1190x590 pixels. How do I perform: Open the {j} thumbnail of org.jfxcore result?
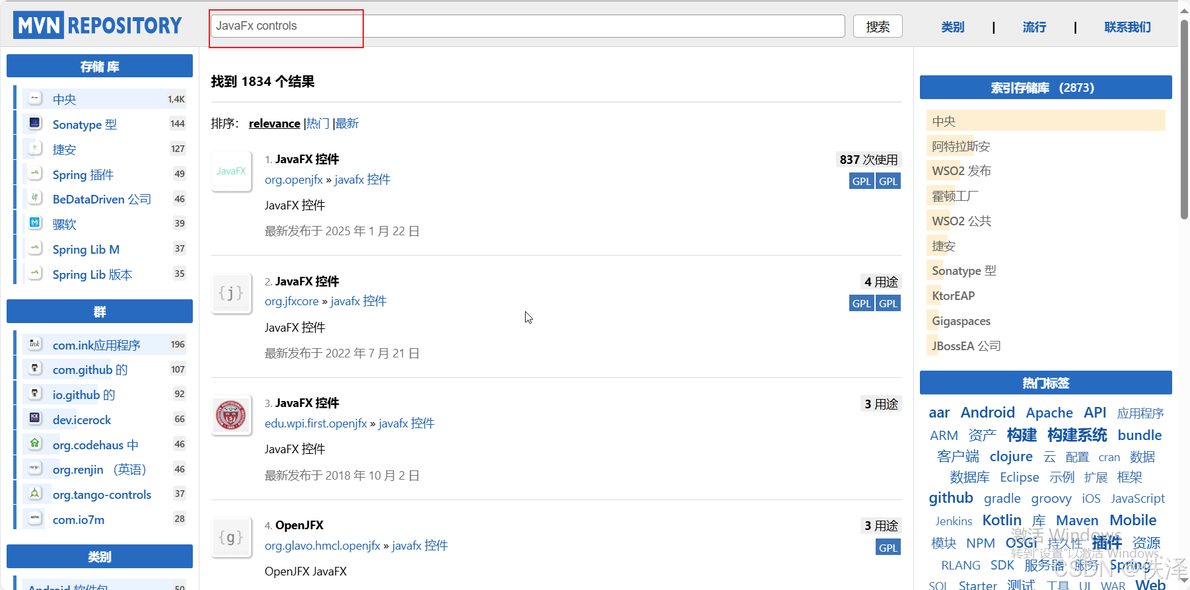[x=231, y=293]
